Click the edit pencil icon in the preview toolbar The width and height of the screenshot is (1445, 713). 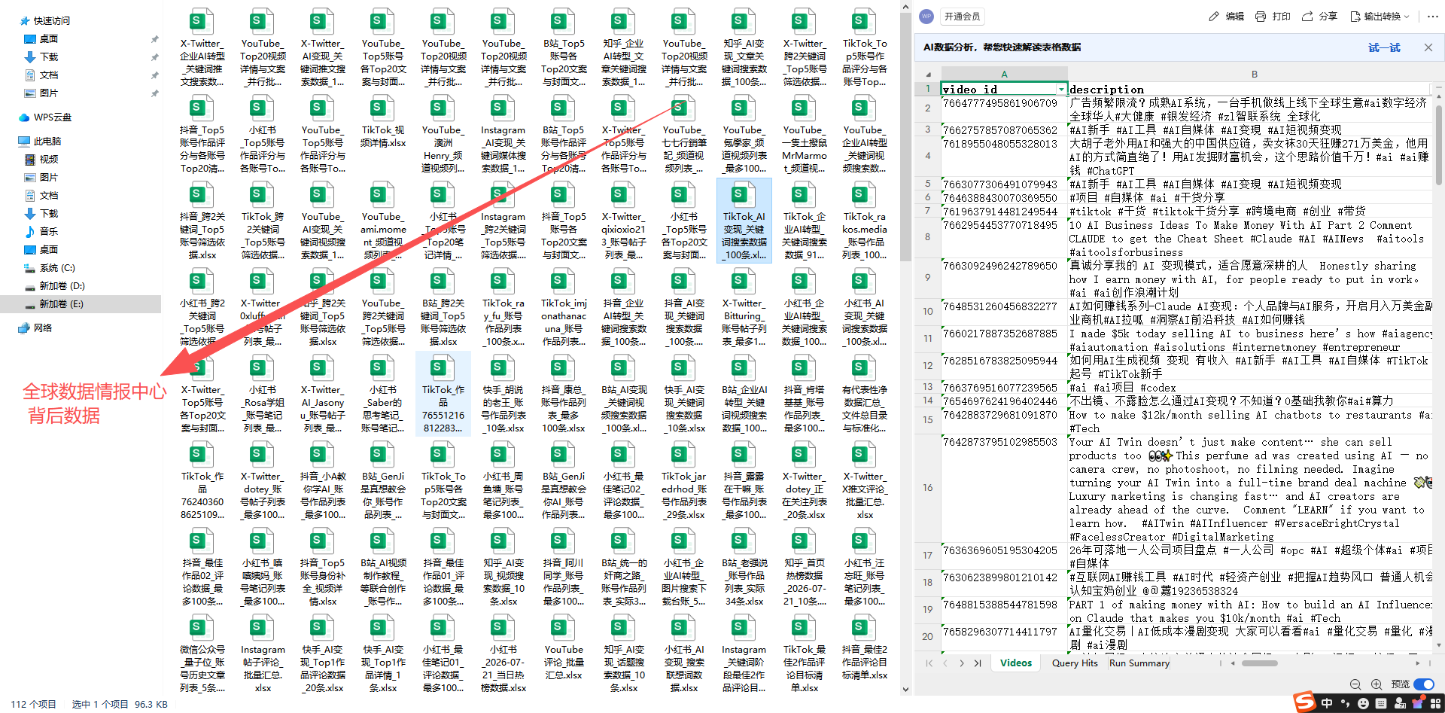tap(1213, 16)
